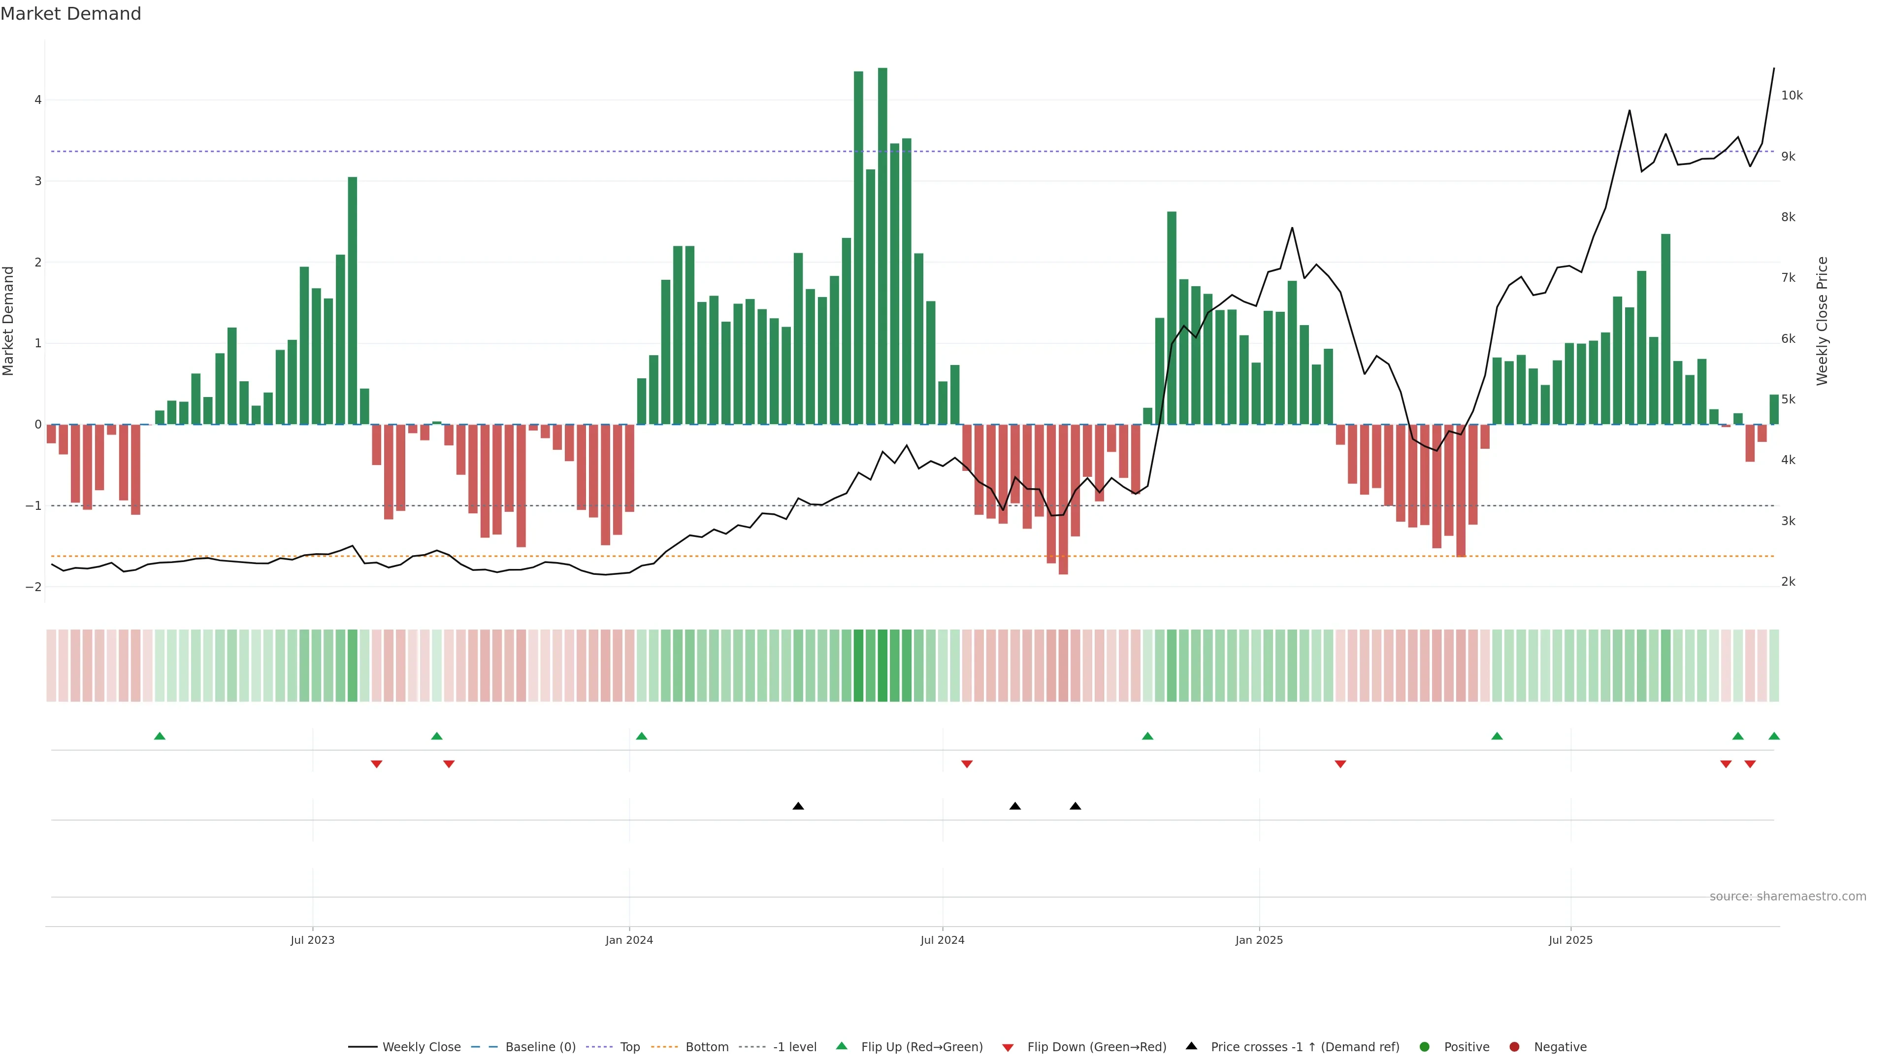Click the first black price-cross triangle marker
Image resolution: width=1891 pixels, height=1064 pixels.
click(798, 806)
